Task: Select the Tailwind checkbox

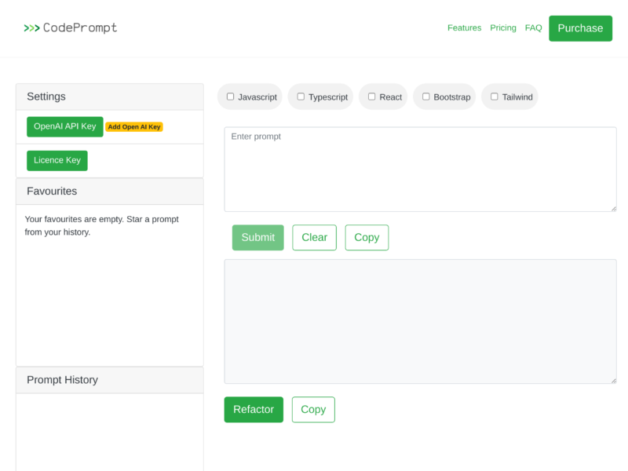Action: pos(495,97)
